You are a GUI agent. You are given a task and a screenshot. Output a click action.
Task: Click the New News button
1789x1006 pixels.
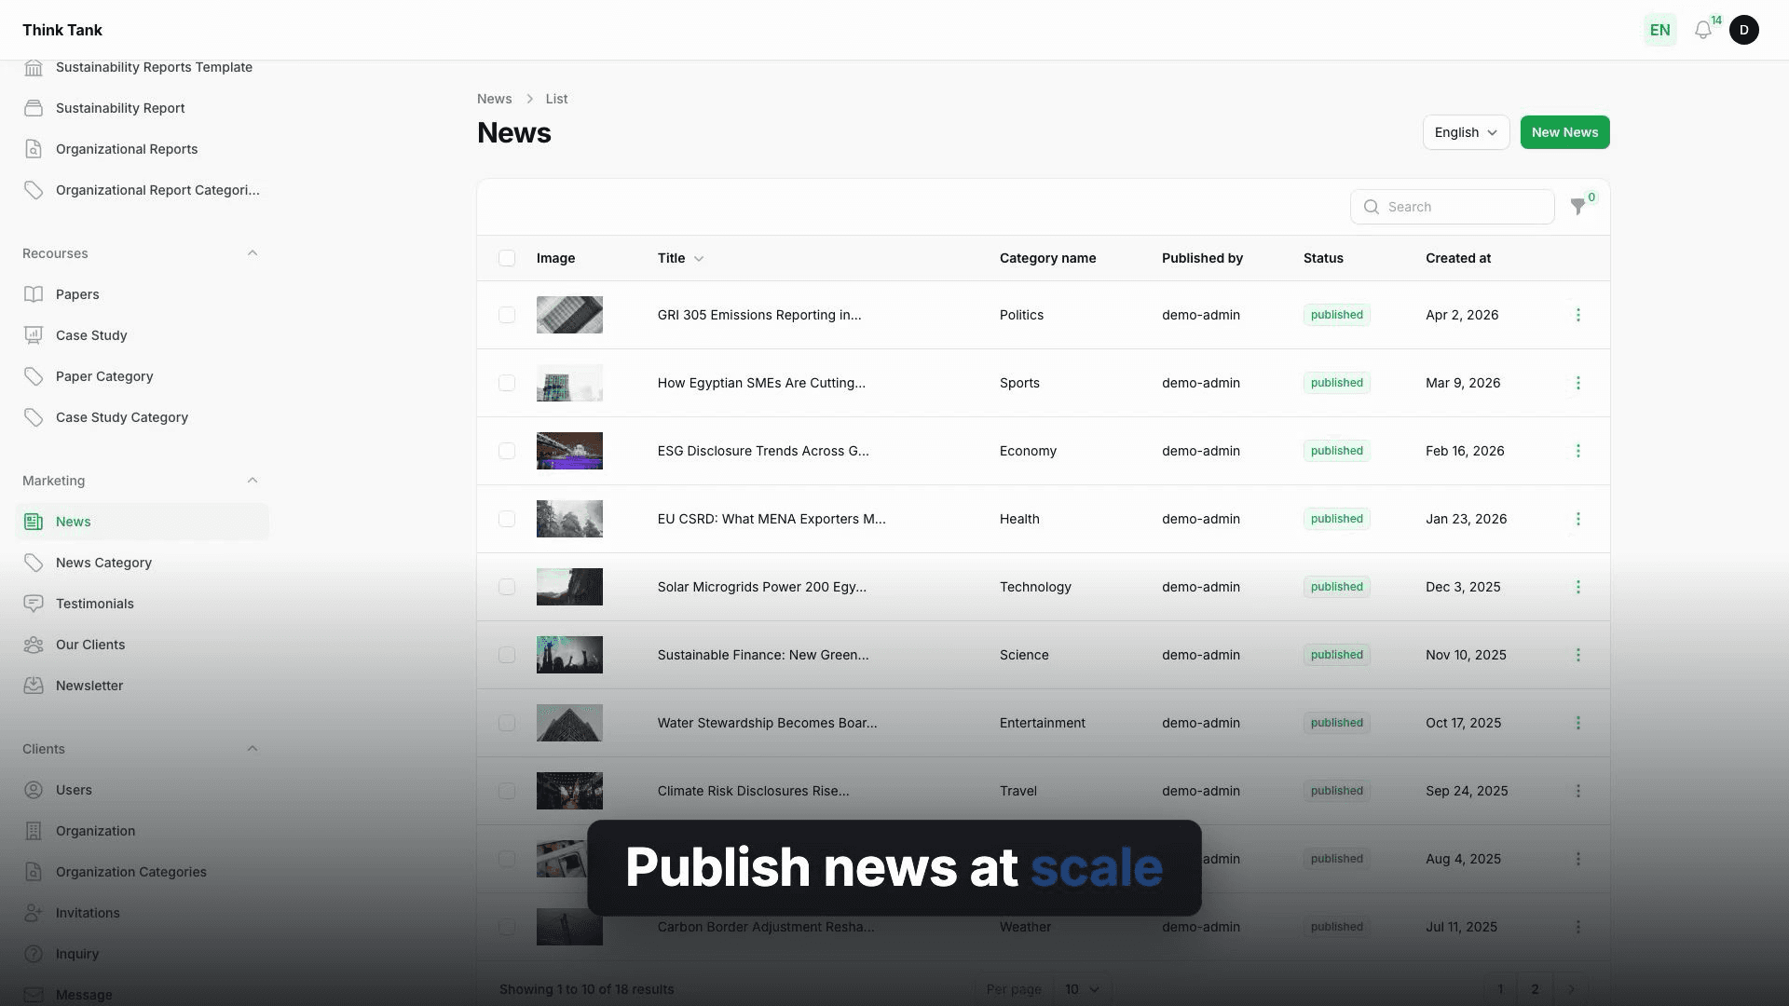pyautogui.click(x=1564, y=132)
